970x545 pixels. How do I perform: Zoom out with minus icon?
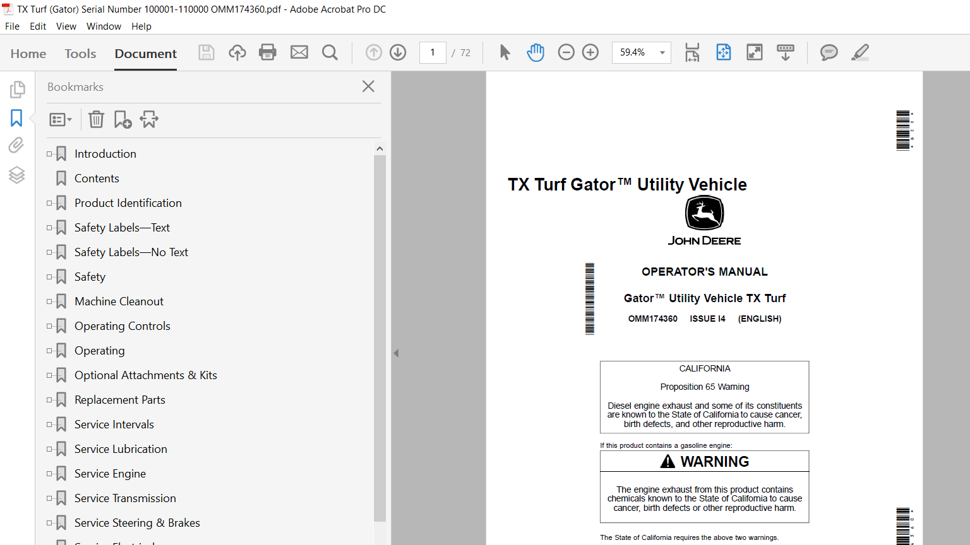pos(566,52)
